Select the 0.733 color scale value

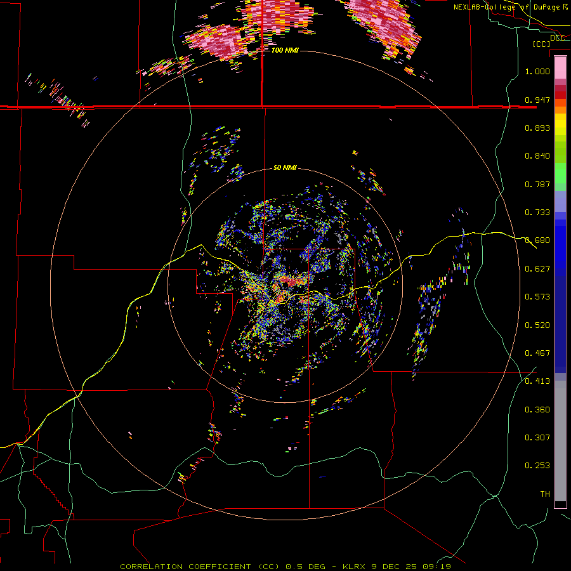pos(537,213)
